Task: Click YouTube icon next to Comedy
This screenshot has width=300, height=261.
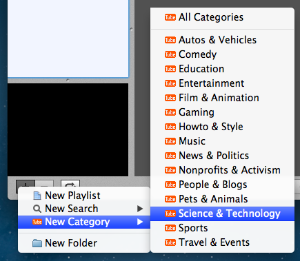Action: [x=170, y=54]
